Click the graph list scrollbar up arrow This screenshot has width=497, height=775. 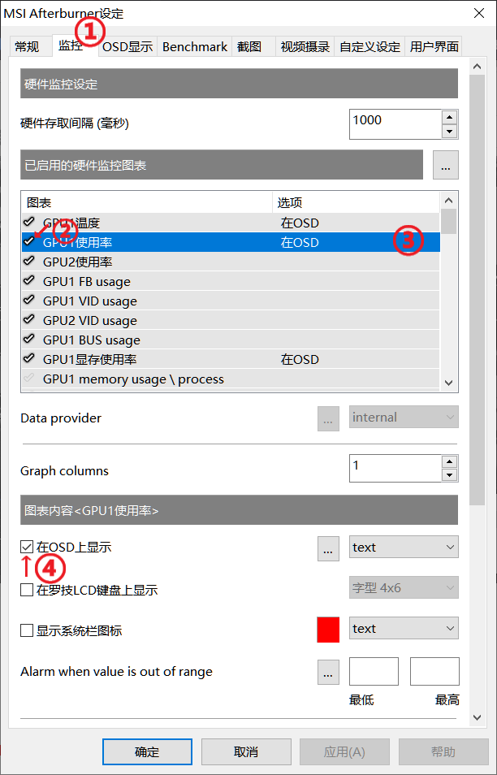pos(448,200)
